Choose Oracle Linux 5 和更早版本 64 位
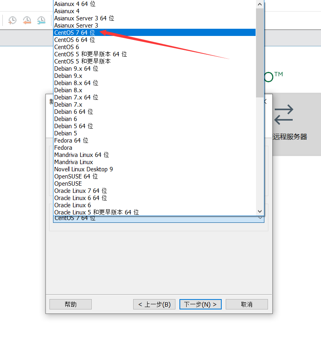The width and height of the screenshot is (321, 347). (x=154, y=212)
